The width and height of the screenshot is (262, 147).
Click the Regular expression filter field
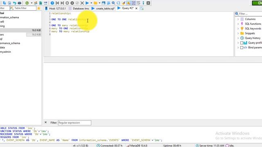[75, 122]
